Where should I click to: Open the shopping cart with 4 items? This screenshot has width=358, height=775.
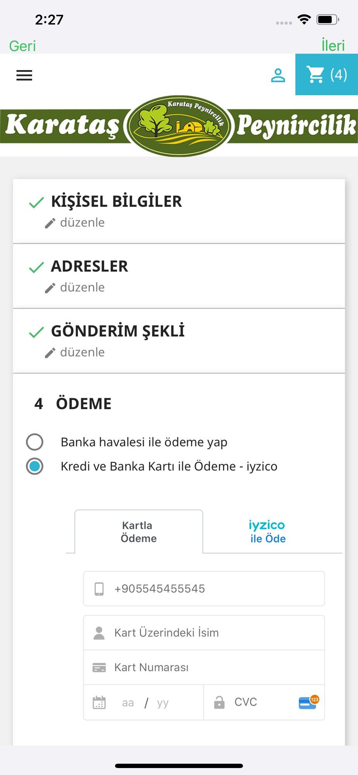click(327, 74)
